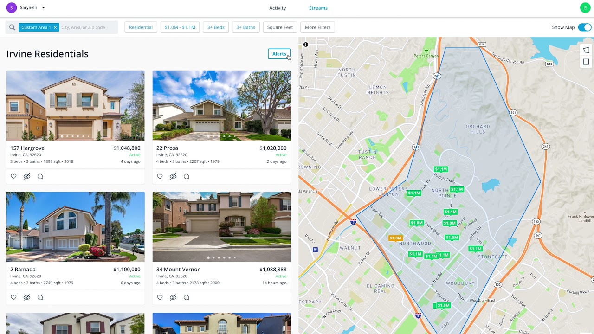Open the 2 Ramada house photo
The image size is (594, 334).
(75, 227)
